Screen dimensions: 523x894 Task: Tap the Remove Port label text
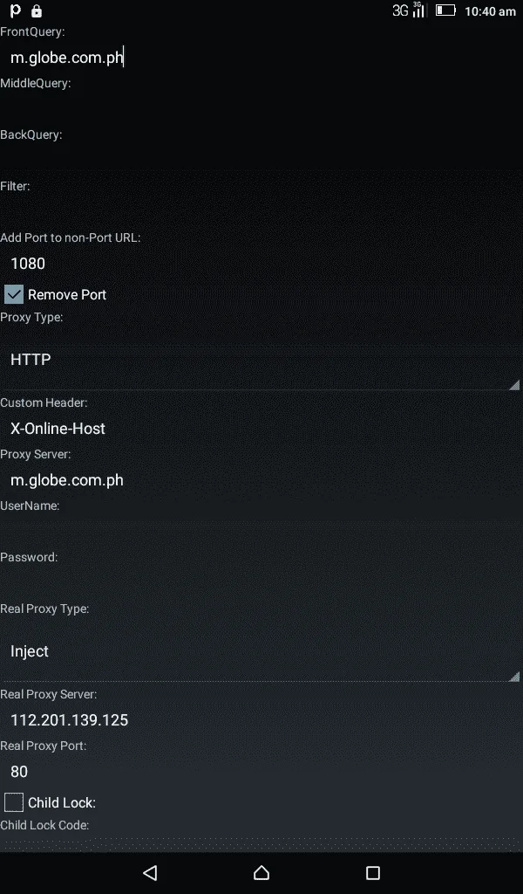[x=67, y=295]
